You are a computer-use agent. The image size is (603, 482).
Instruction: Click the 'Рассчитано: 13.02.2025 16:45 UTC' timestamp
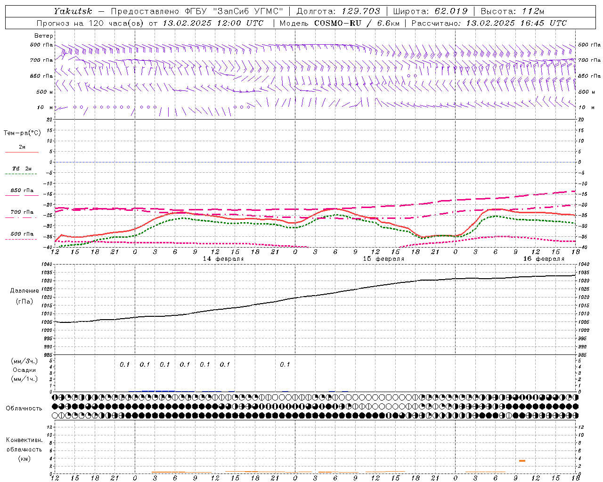(489, 23)
